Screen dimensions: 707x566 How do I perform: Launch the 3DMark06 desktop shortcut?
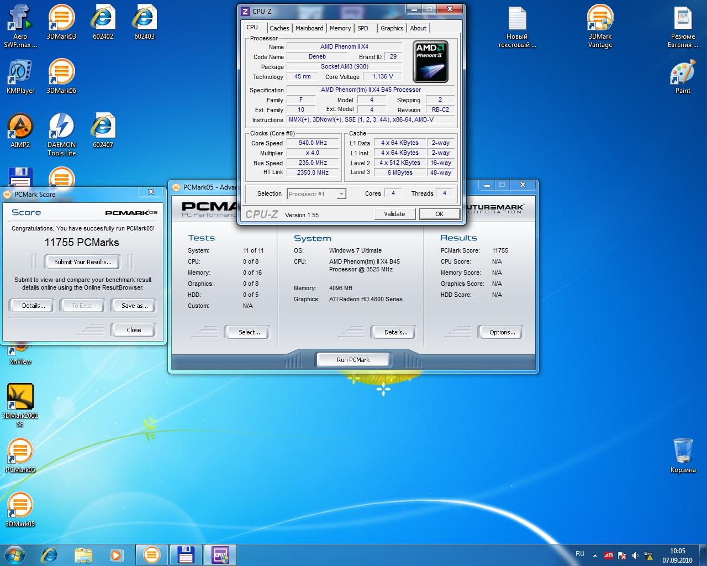61,76
